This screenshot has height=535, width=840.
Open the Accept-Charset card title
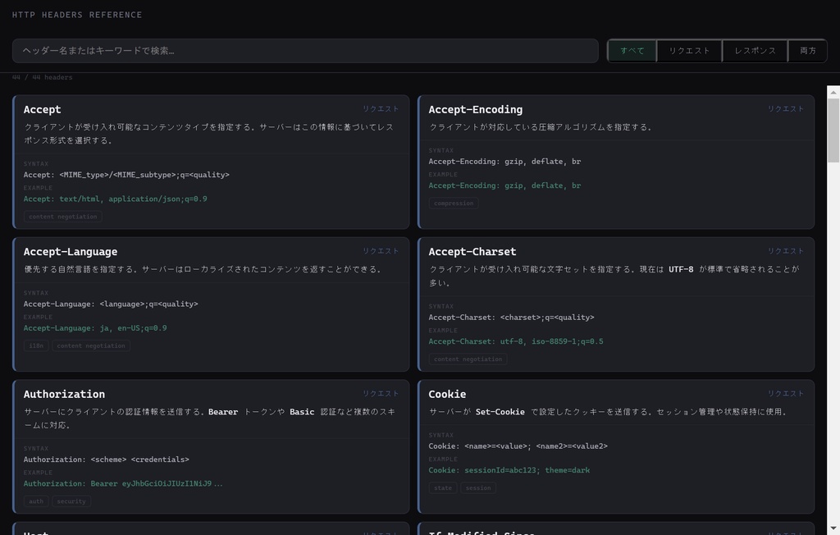click(x=472, y=251)
